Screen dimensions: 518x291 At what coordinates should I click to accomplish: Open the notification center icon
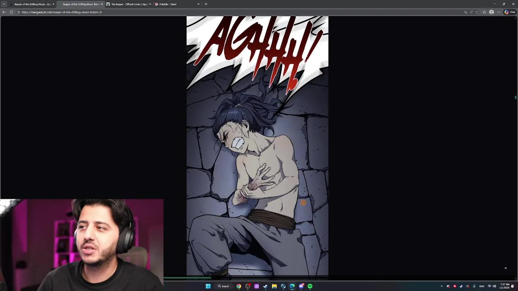tap(513, 286)
